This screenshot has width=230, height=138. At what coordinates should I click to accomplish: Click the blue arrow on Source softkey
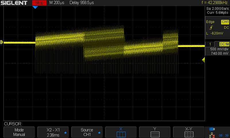tap(99, 133)
